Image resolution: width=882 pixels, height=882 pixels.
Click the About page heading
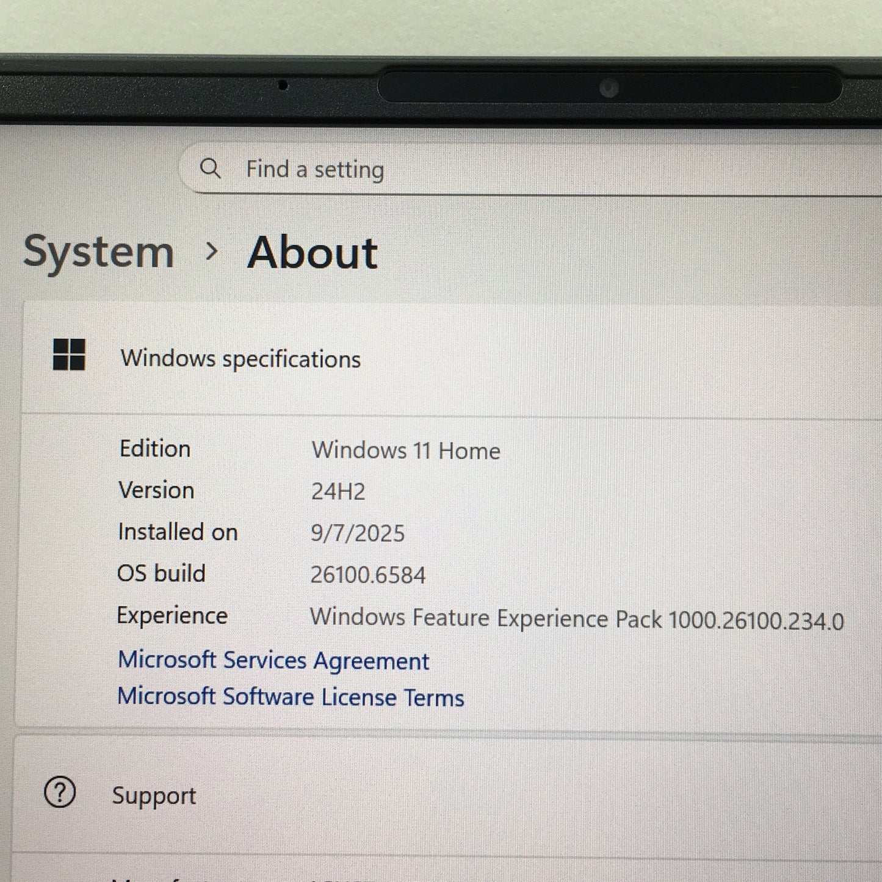[x=313, y=252]
